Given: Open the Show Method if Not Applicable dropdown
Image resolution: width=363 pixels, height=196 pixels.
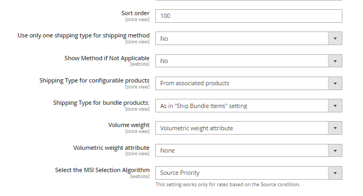Looking at the screenshot, I should point(249,61).
